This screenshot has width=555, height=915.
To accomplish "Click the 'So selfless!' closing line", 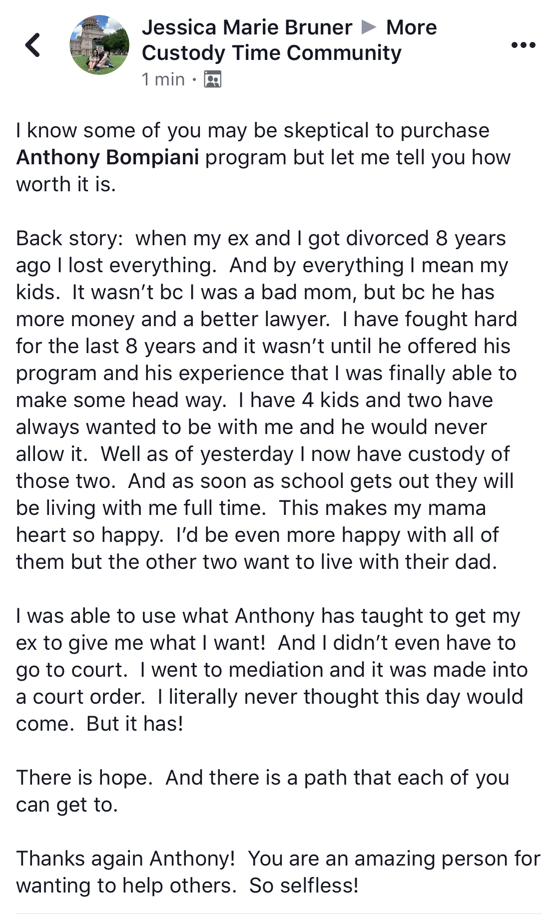I will [304, 886].
